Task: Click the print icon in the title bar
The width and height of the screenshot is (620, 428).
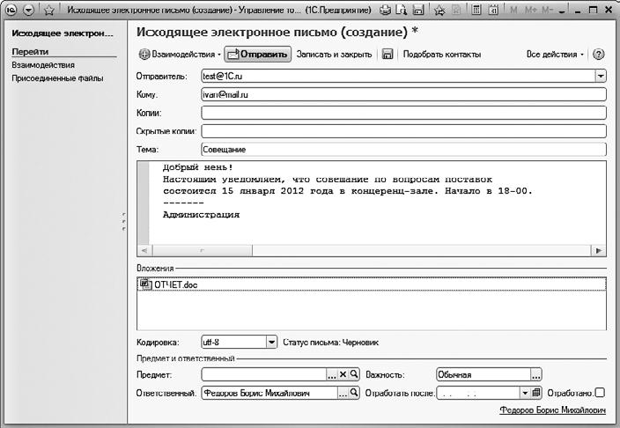Action: pyautogui.click(x=386, y=10)
